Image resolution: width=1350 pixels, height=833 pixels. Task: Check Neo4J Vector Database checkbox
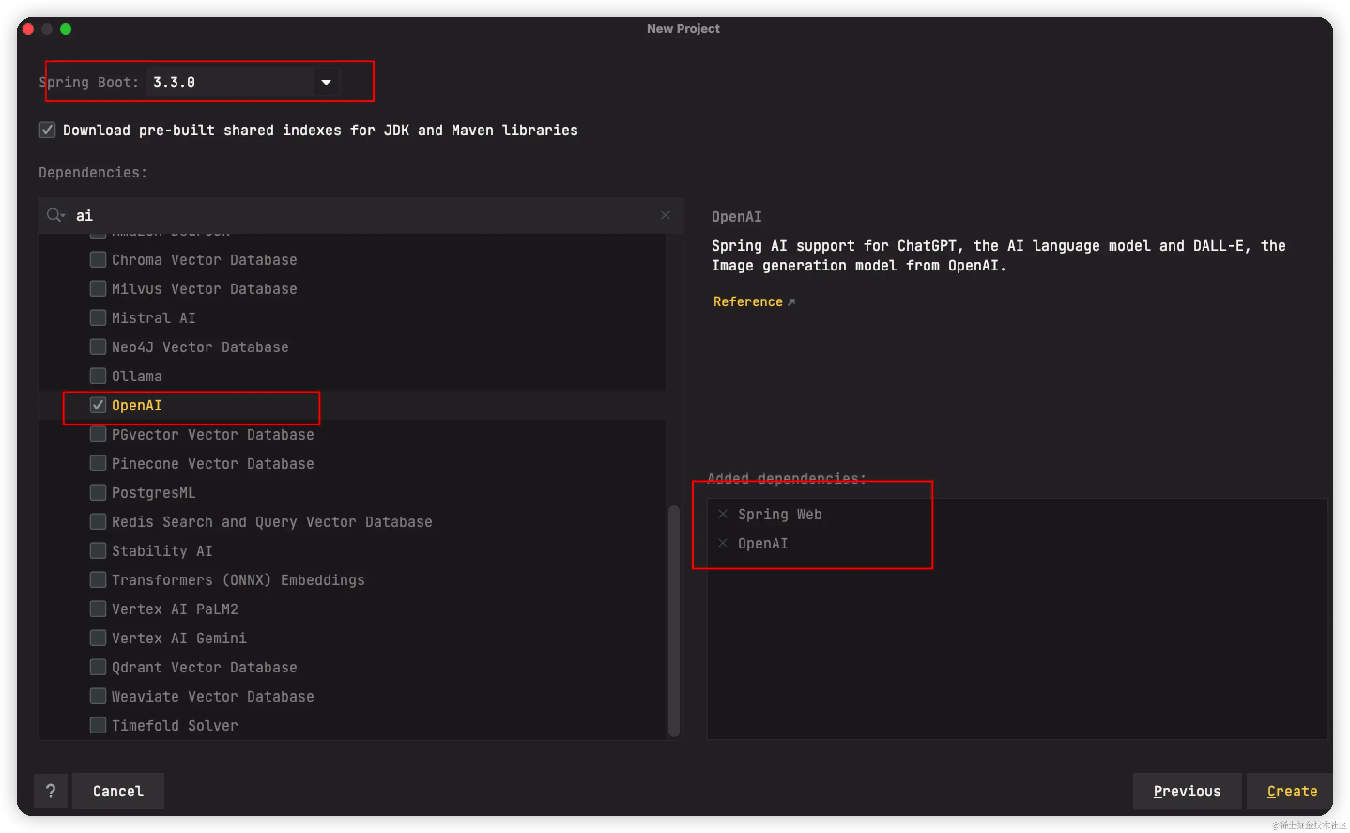click(98, 347)
